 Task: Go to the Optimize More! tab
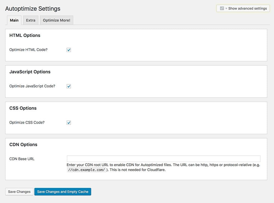[x=56, y=20]
